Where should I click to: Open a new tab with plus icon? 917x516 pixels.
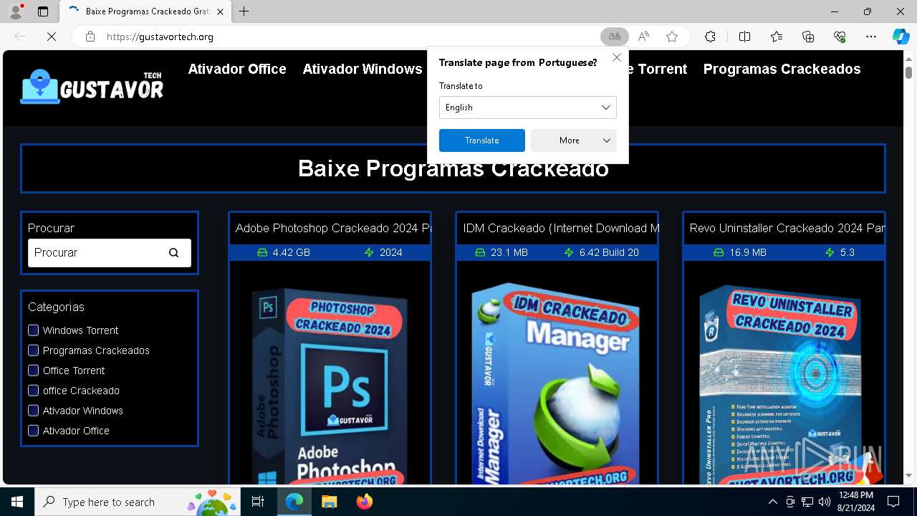click(x=244, y=11)
